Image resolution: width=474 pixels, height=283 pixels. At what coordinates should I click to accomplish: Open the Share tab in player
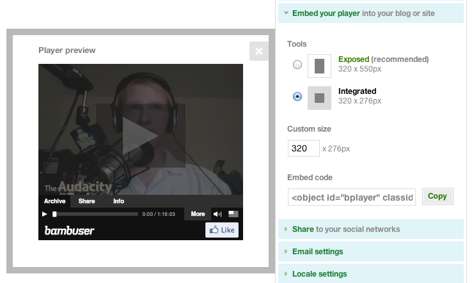[x=86, y=201]
